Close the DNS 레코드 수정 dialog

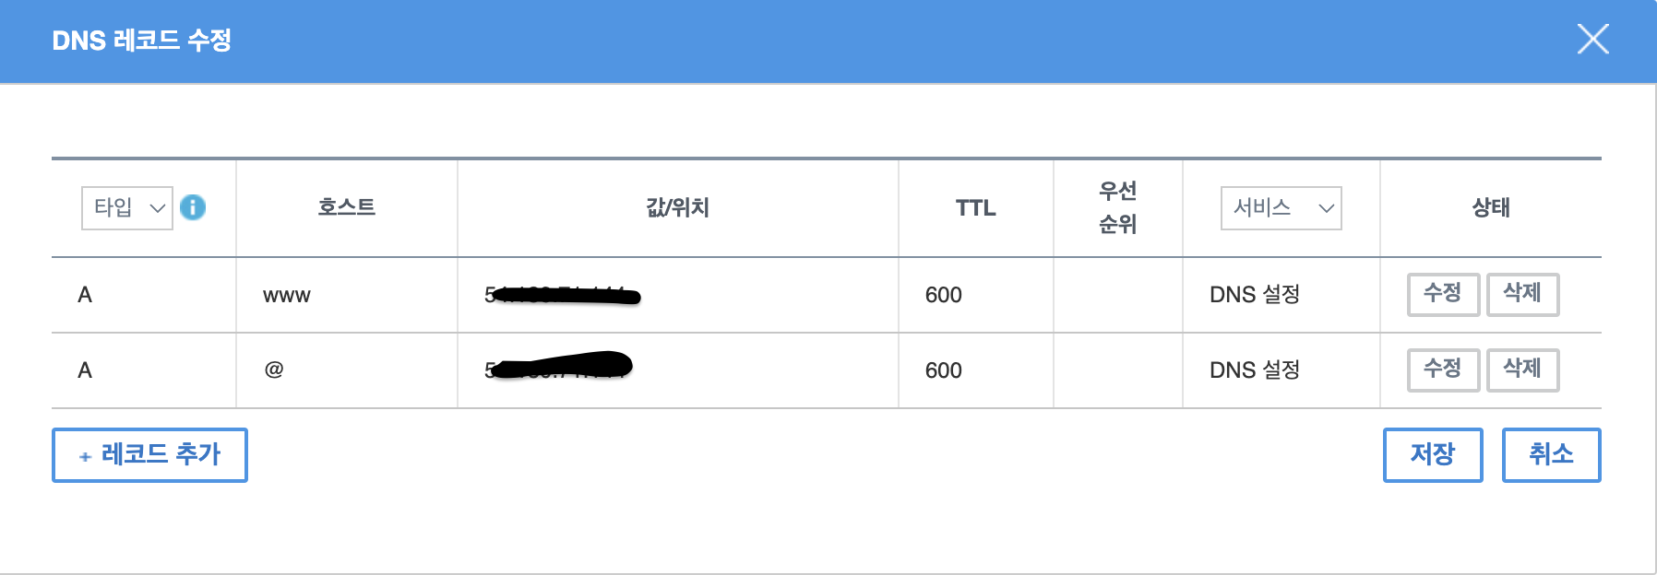1592,40
